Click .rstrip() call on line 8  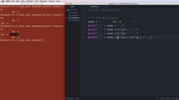point(134,37)
